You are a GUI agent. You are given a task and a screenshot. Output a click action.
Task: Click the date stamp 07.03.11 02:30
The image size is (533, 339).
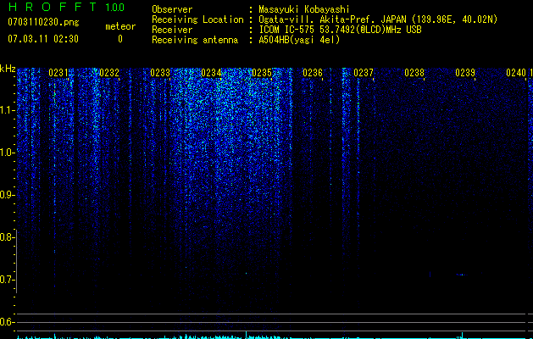pyautogui.click(x=43, y=39)
